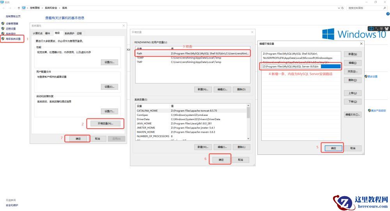Switch to 远程 tab in System Properties

pos(79,33)
